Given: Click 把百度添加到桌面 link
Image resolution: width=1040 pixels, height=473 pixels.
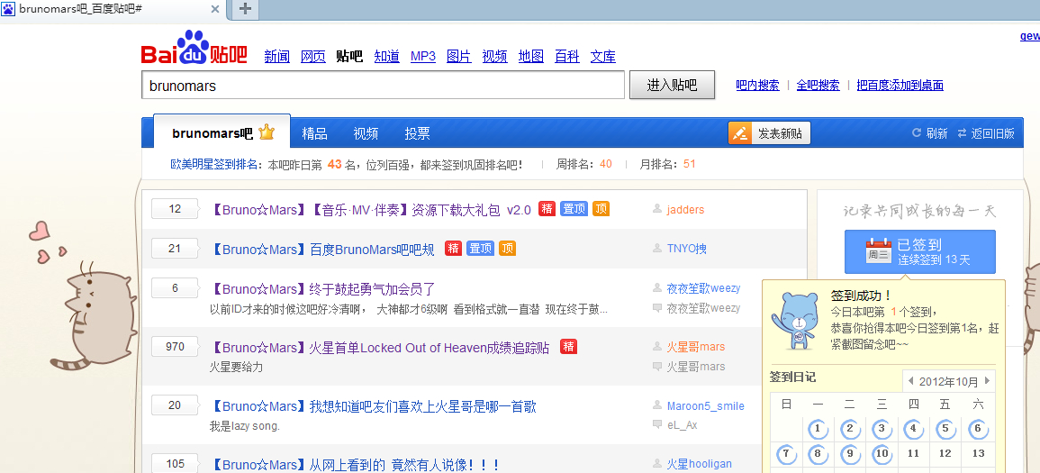Looking at the screenshot, I should point(900,85).
